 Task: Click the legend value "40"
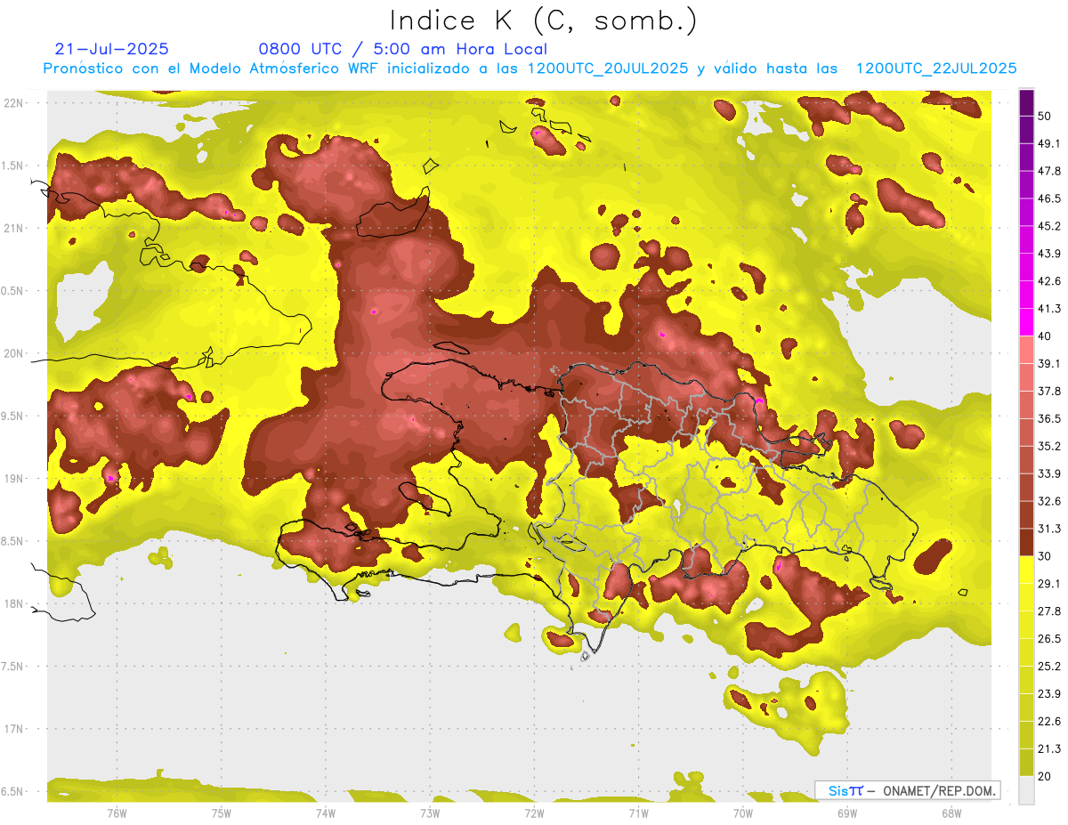(x=1047, y=336)
